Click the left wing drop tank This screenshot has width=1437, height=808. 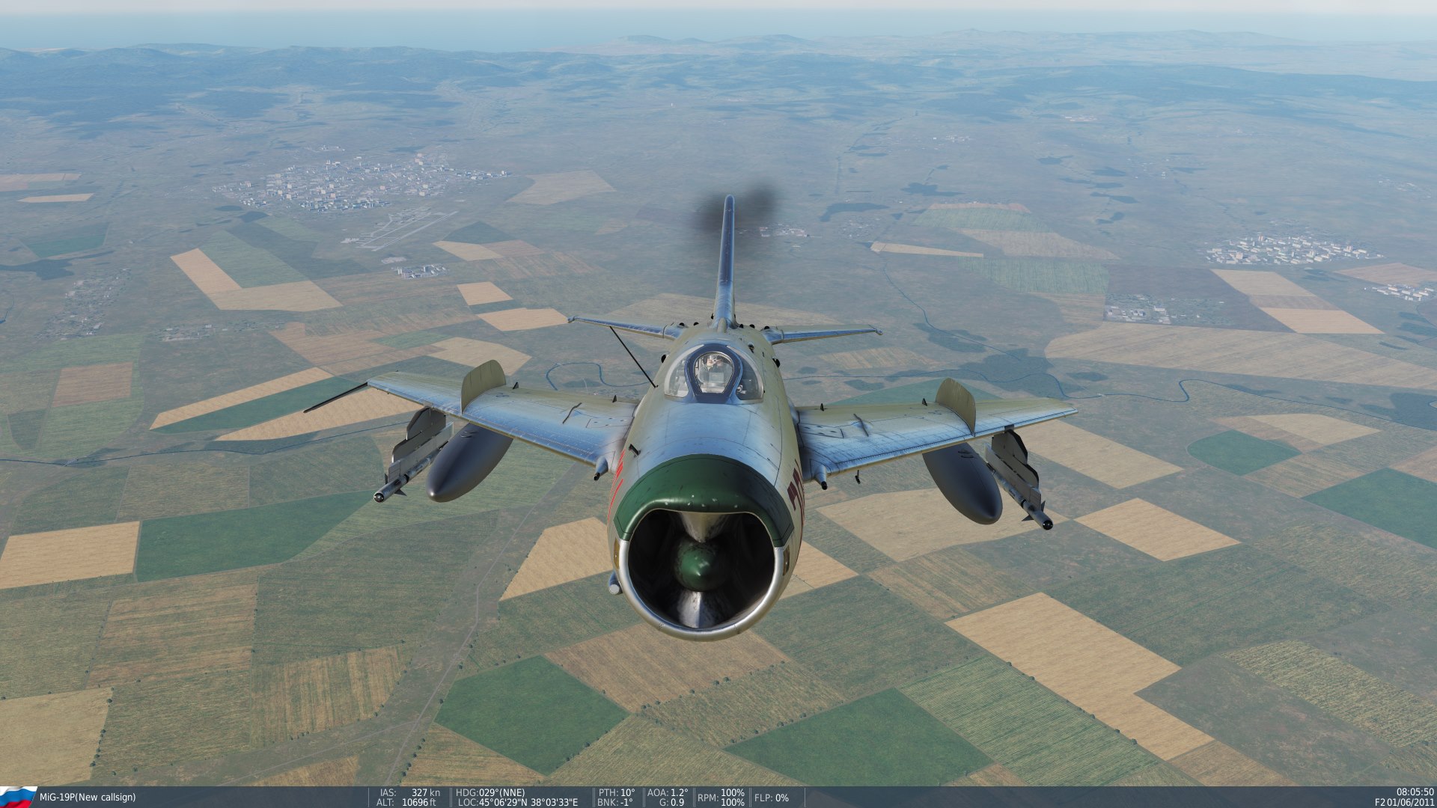point(468,462)
